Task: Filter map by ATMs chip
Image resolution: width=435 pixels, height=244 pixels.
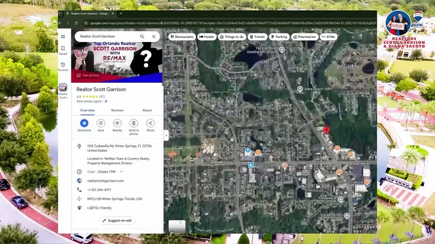Action: 328,37
